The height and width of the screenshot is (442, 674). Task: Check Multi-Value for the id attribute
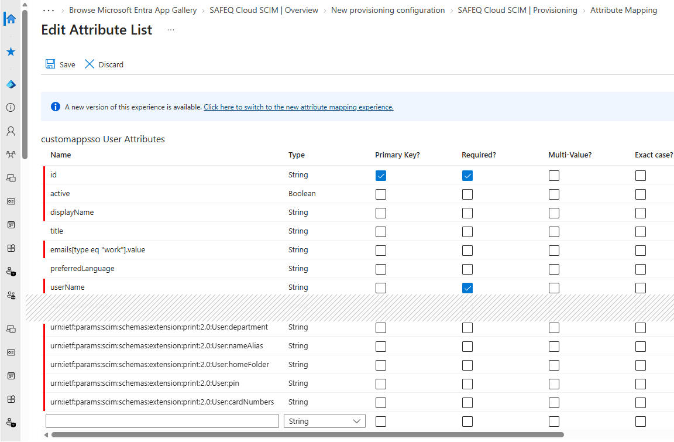554,176
